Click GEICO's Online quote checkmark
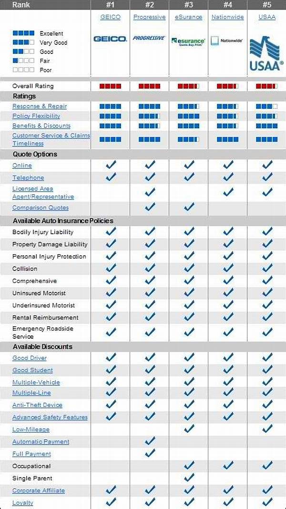 pyautogui.click(x=111, y=165)
